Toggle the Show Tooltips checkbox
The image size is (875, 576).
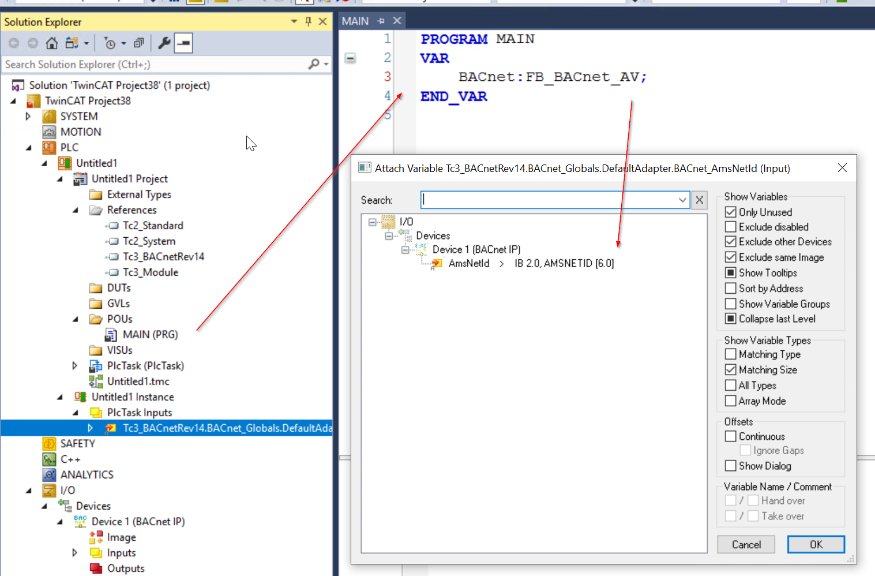coord(730,272)
